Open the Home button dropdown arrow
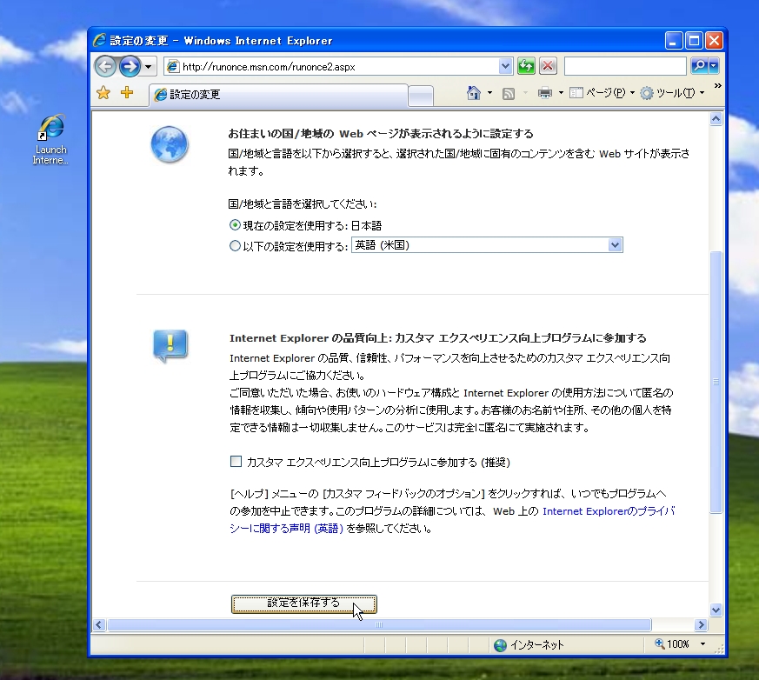Screen dimensions: 759x680 pos(489,92)
